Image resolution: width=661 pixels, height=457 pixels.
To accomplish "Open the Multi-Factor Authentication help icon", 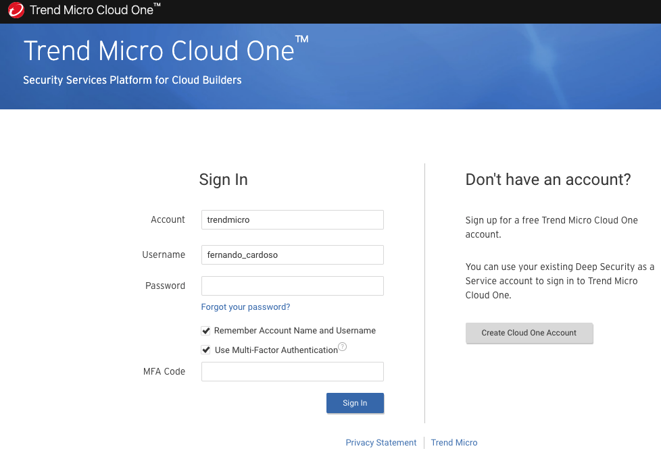I will pyautogui.click(x=342, y=347).
